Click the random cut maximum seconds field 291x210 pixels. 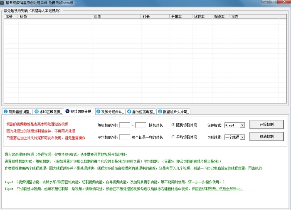click(x=141, y=125)
